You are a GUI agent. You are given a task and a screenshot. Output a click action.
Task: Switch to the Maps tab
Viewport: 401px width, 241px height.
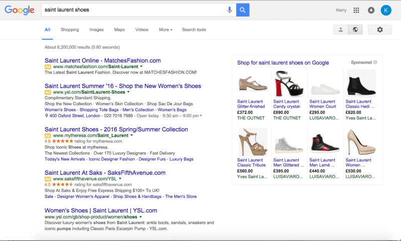coord(119,30)
